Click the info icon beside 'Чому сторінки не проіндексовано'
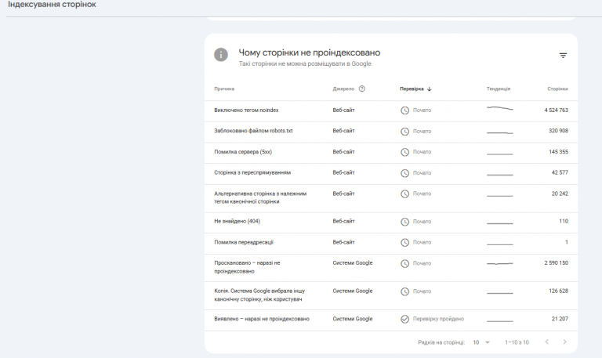 click(x=221, y=55)
